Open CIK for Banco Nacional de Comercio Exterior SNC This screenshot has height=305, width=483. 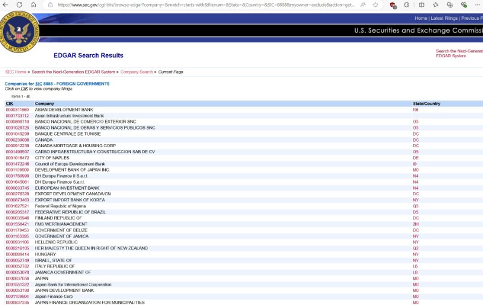pyautogui.click(x=18, y=121)
